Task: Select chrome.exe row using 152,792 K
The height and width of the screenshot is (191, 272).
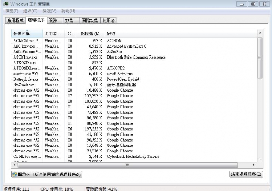Action: pyautogui.click(x=134, y=96)
